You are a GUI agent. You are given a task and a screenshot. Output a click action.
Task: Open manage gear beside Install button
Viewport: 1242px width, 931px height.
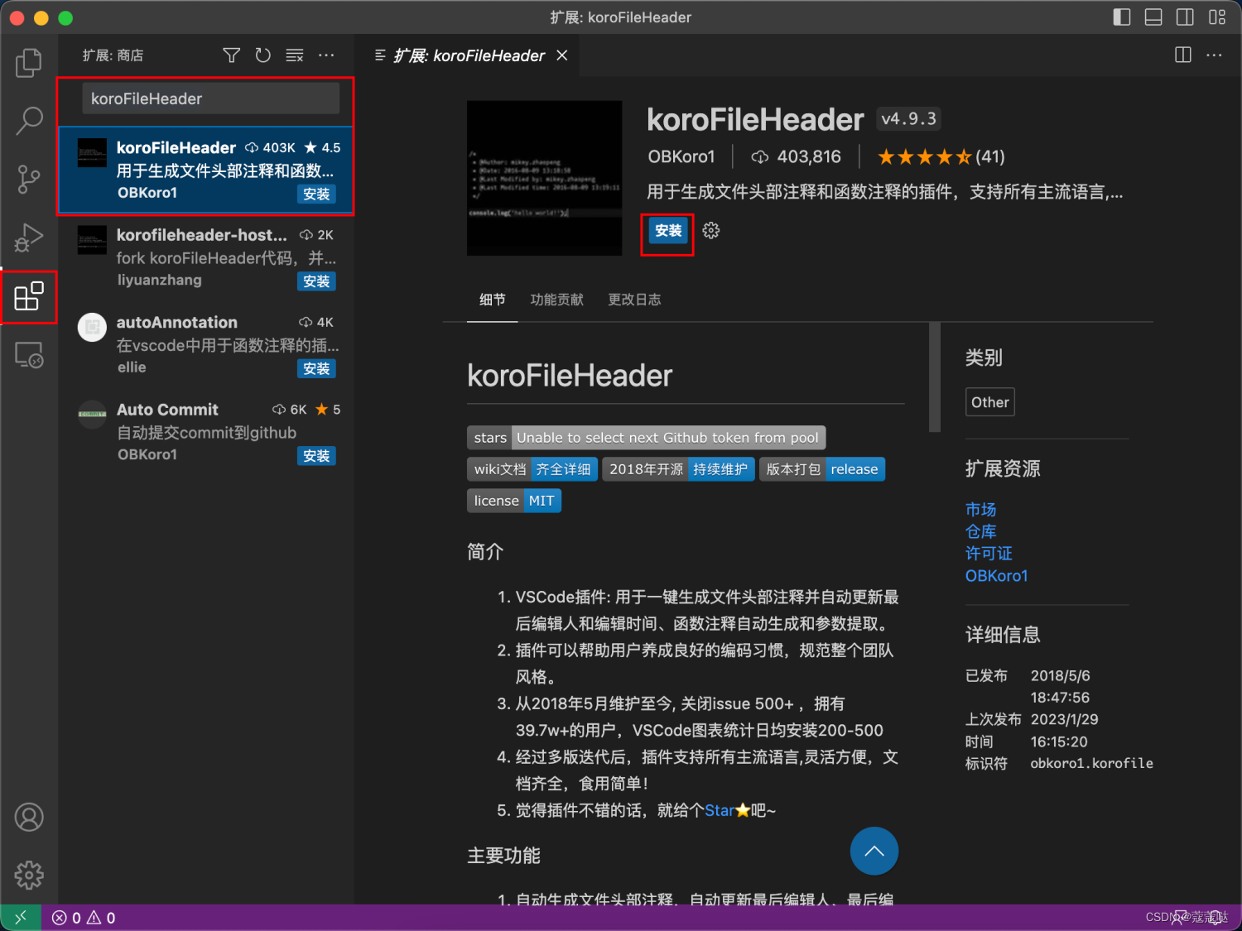coord(711,231)
